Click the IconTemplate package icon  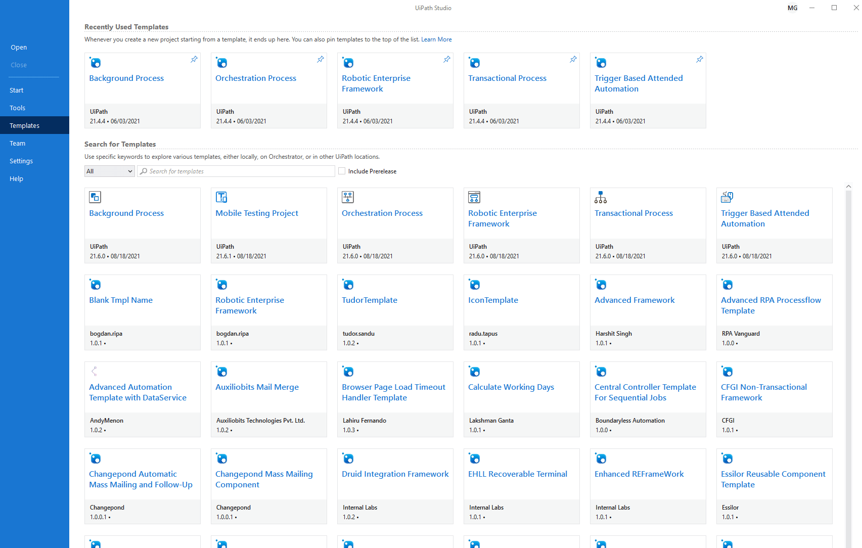(474, 285)
